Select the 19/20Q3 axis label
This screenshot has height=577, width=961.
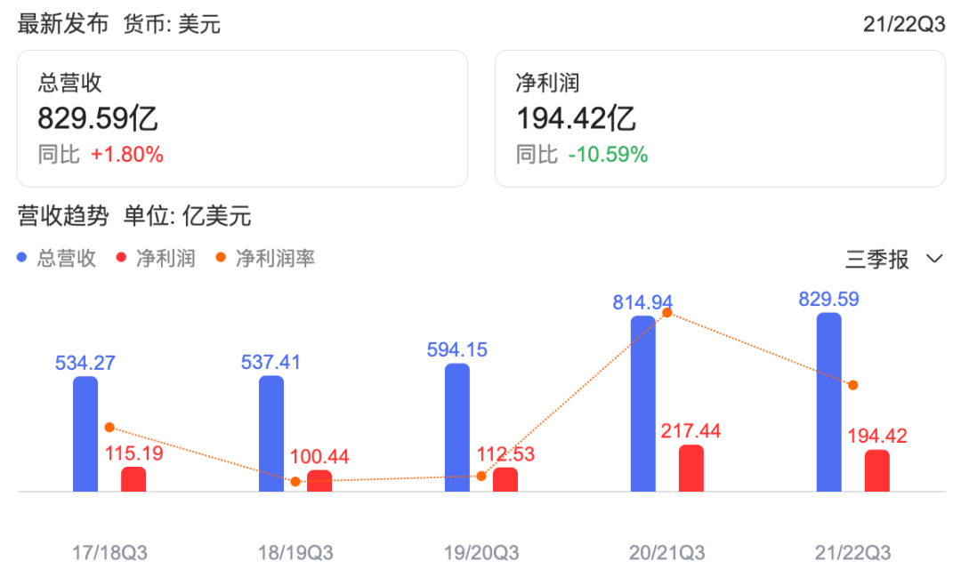(481, 553)
